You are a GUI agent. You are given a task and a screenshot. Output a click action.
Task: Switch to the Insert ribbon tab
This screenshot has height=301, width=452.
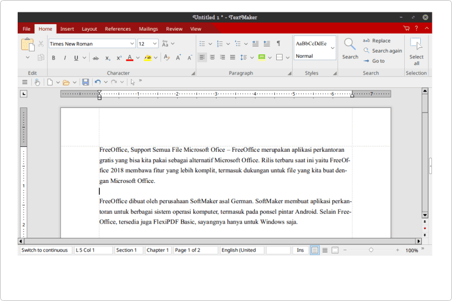click(67, 29)
